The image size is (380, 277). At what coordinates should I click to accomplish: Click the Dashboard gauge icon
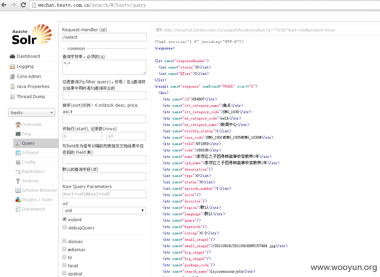pos(12,56)
